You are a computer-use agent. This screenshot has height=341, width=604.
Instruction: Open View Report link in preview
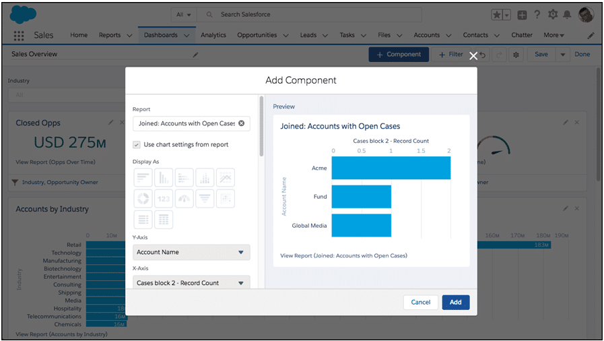pos(343,255)
